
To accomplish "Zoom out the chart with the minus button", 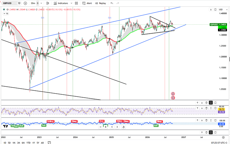I will coord(100,127).
